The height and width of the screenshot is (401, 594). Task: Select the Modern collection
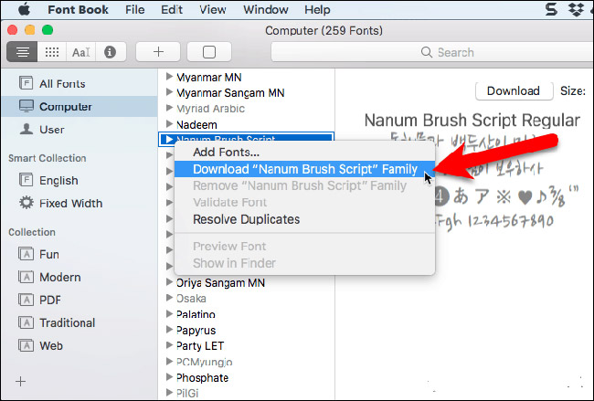pos(80,277)
